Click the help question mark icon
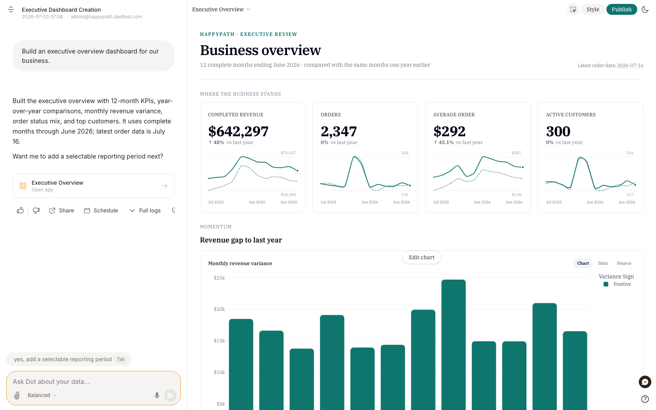The image size is (656, 410). tap(645, 399)
